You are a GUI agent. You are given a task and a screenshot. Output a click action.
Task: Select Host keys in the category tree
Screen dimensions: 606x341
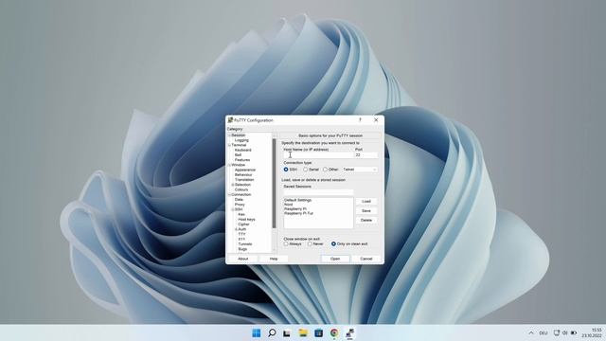coord(246,219)
